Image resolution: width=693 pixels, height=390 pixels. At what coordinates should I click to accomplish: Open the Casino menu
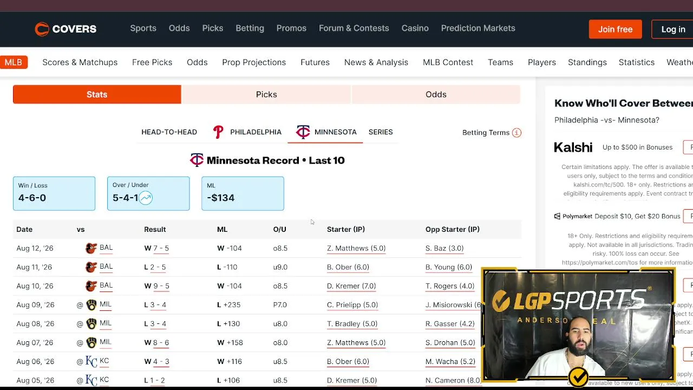tap(415, 28)
